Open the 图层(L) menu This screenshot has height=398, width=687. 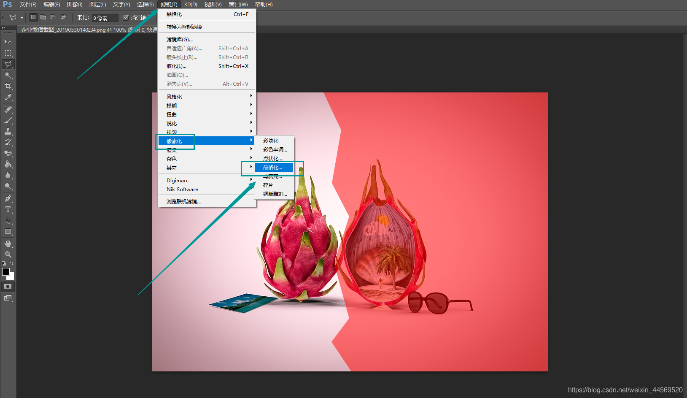point(97,5)
